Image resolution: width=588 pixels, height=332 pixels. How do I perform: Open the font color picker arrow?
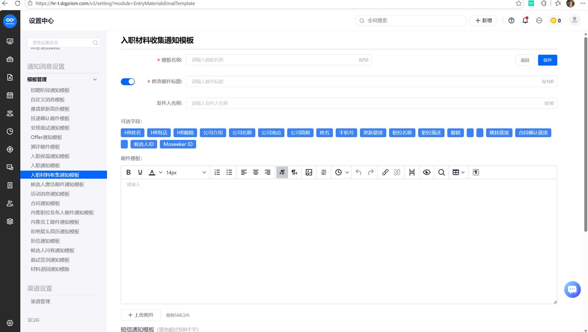point(161,172)
